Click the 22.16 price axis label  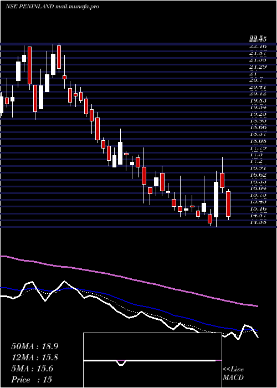tap(258, 46)
